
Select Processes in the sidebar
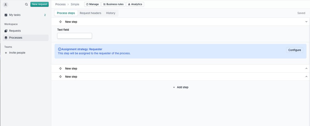(x=26, y=38)
